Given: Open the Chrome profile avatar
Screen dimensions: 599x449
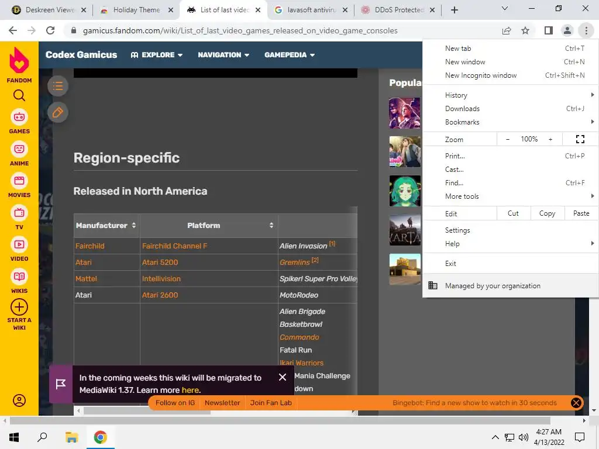Looking at the screenshot, I should (567, 30).
